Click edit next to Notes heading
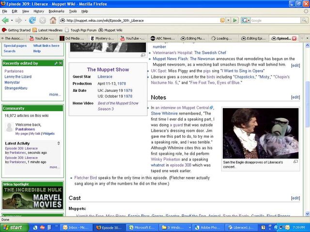 295,97
